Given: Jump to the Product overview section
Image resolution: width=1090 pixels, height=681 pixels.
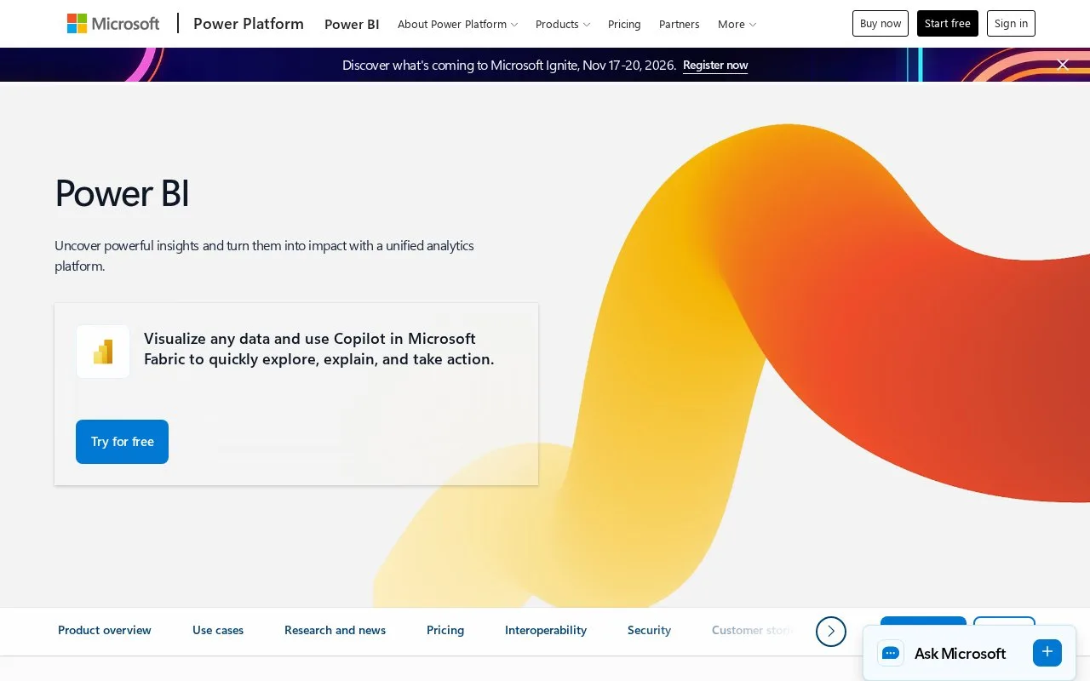Looking at the screenshot, I should 105,630.
